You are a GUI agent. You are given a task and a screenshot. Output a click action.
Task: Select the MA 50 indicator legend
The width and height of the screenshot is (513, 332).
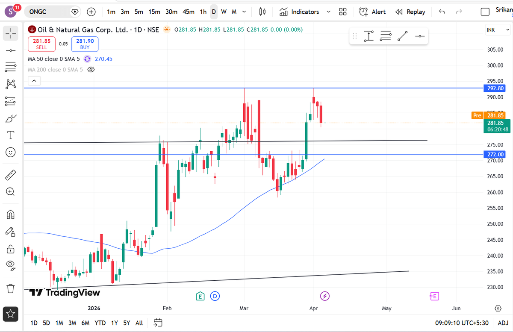54,59
